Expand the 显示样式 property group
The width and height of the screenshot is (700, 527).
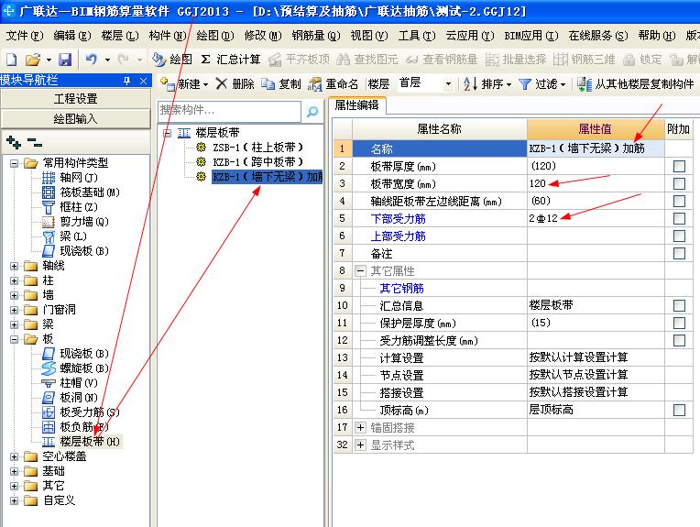(361, 445)
